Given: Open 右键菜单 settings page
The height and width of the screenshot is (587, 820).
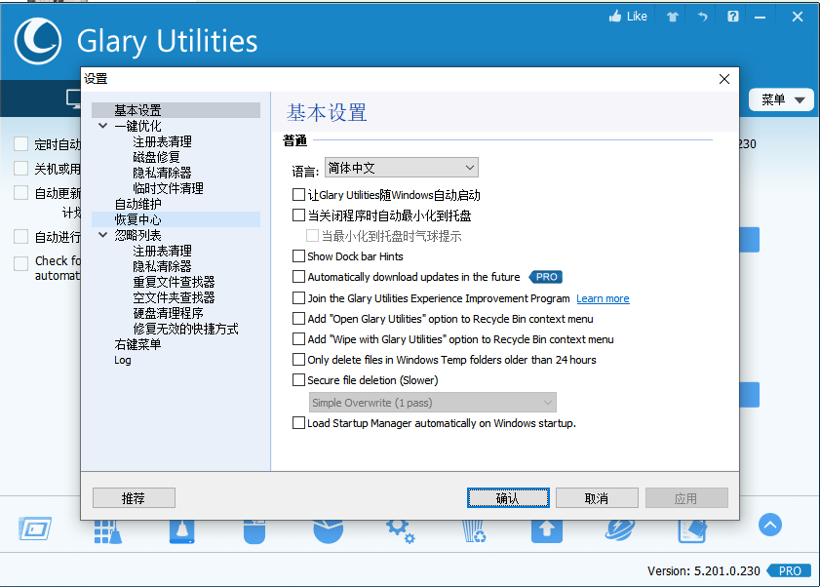Looking at the screenshot, I should pos(138,344).
